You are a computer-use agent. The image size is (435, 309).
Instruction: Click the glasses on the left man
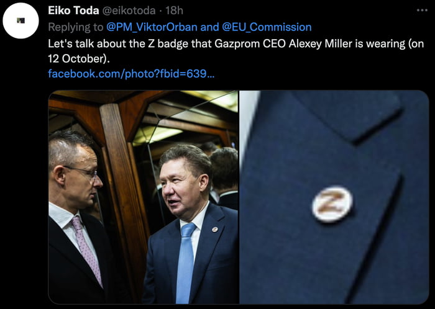[x=83, y=171]
